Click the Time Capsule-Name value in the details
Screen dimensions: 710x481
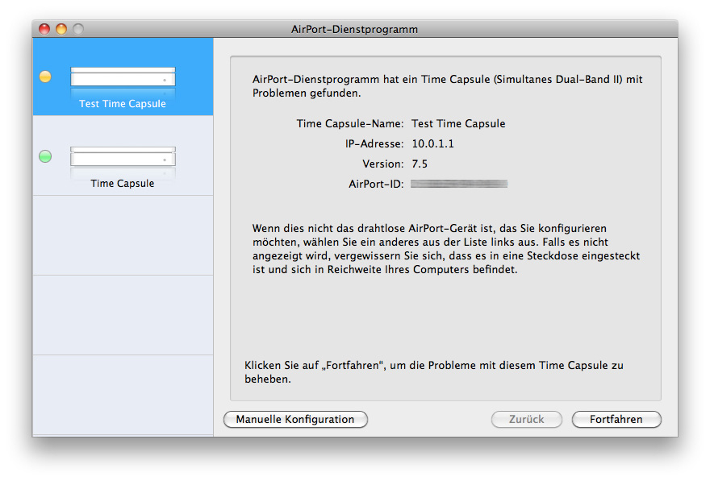(x=458, y=124)
